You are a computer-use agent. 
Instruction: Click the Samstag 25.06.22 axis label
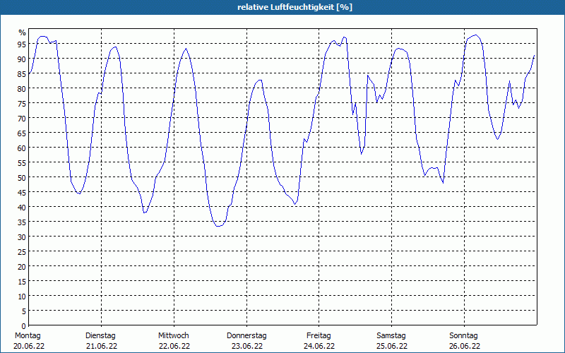(x=392, y=341)
